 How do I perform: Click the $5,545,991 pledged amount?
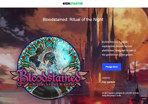127,93
